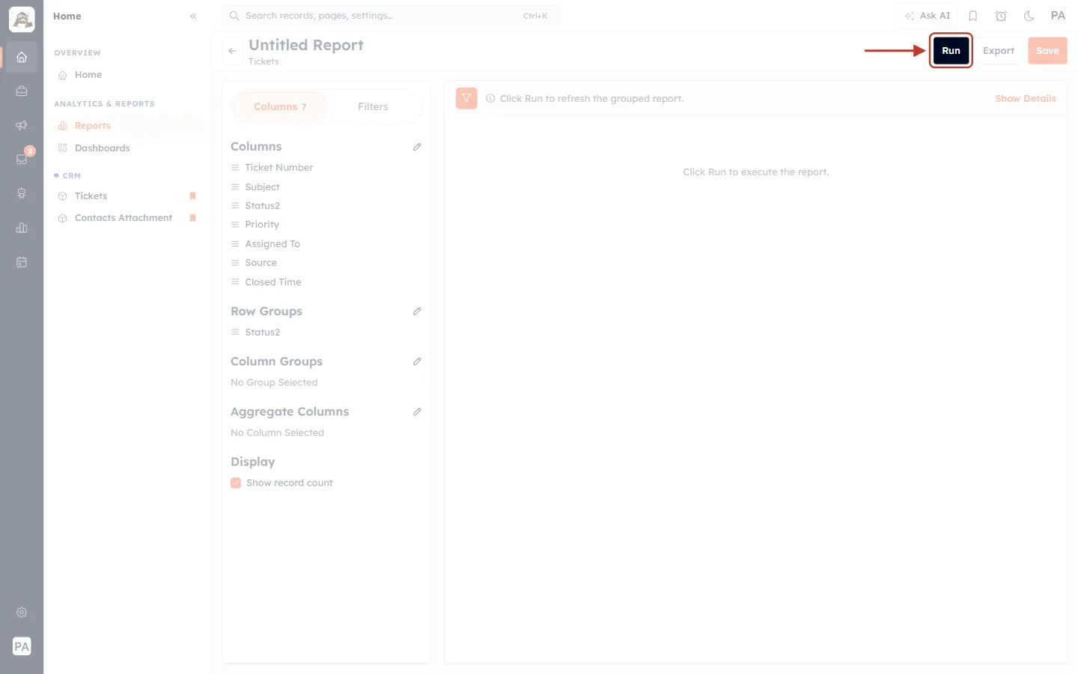Edit Aggregate Columns with the pencil icon
The width and height of the screenshot is (1078, 674).
pyautogui.click(x=417, y=411)
